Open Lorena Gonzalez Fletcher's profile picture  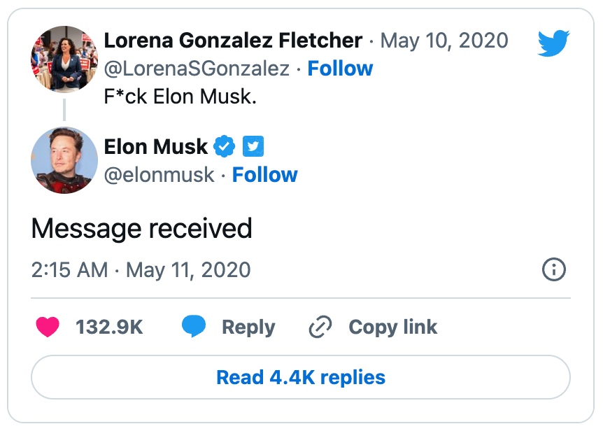coord(64,59)
